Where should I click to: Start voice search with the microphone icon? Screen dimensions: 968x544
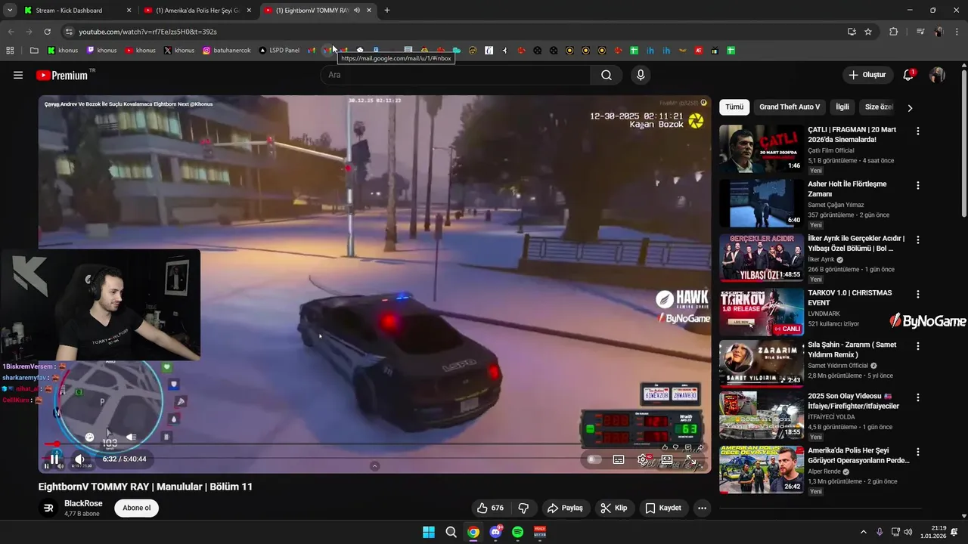pyautogui.click(x=641, y=75)
